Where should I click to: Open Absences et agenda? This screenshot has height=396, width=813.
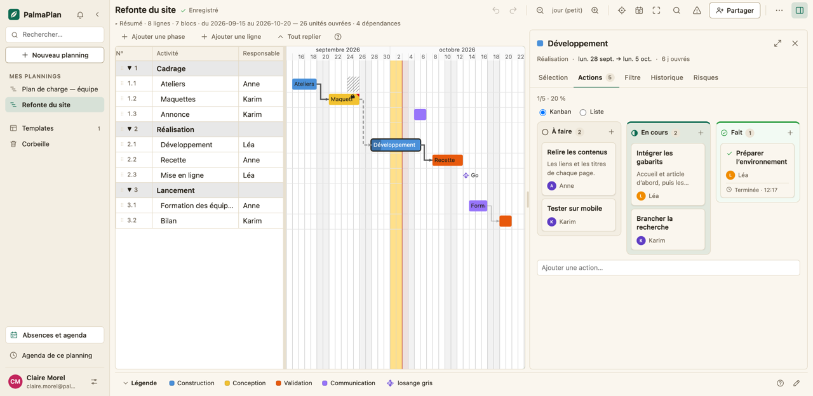(x=55, y=335)
